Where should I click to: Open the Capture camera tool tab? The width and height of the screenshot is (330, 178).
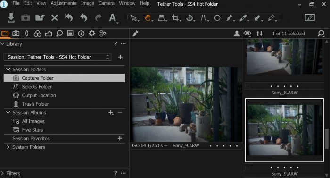(16, 34)
